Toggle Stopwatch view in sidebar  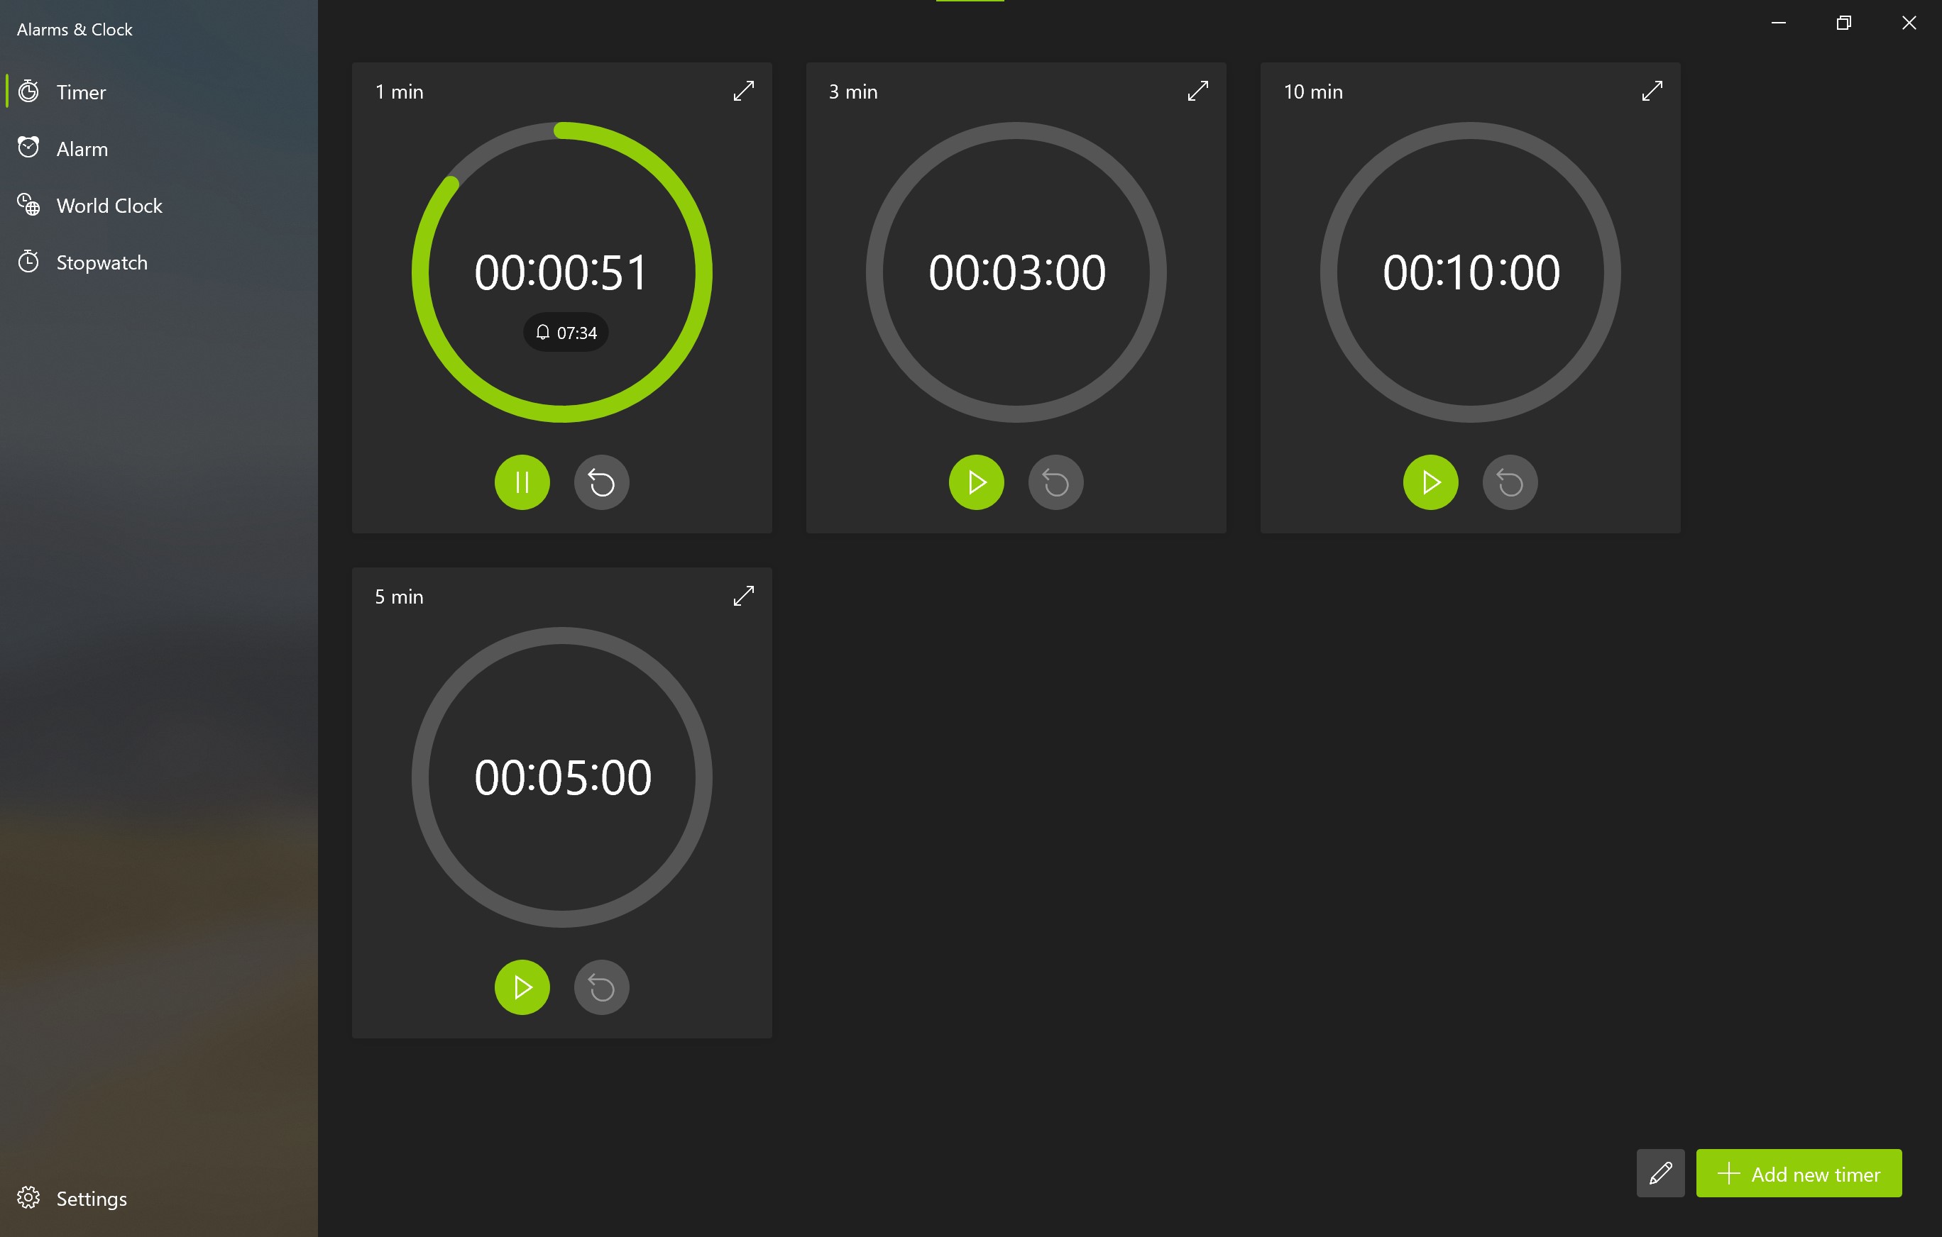[x=102, y=262]
